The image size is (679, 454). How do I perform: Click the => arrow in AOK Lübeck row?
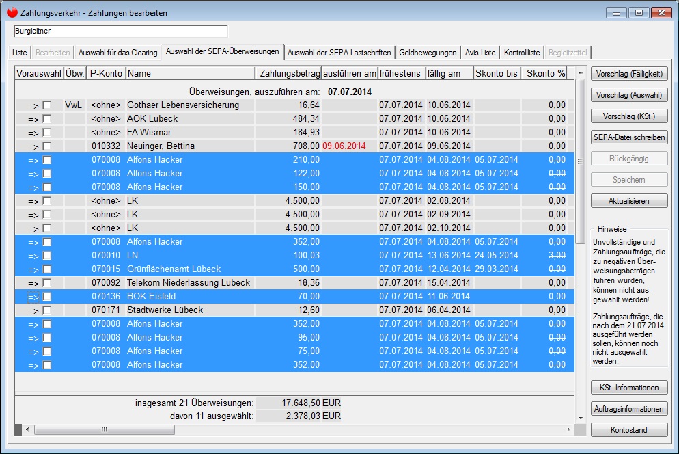pyautogui.click(x=33, y=119)
